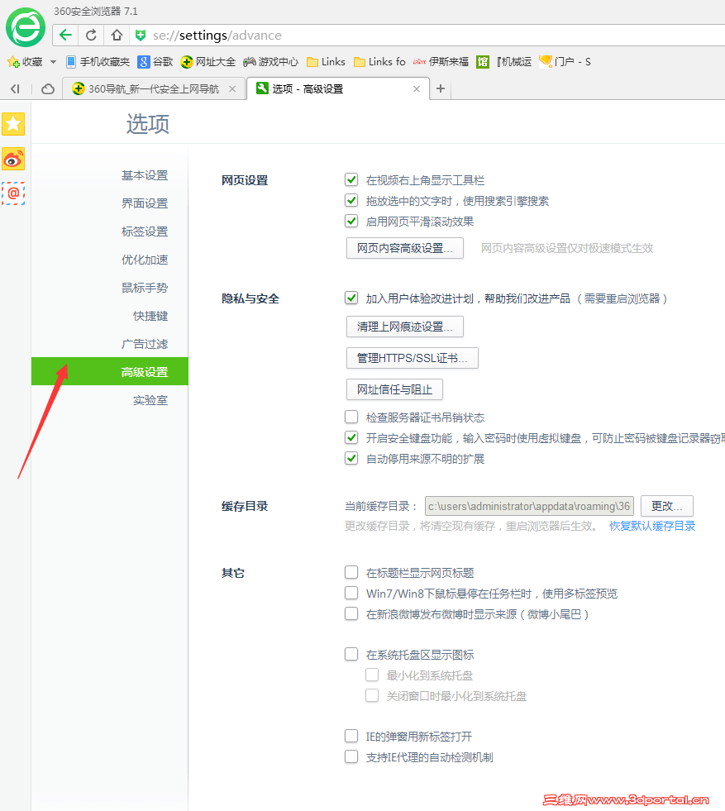The height and width of the screenshot is (811, 725).
Task: Open the home page icon
Action: click(117, 36)
